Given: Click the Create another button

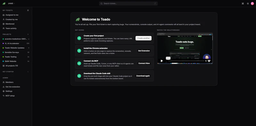Looking at the screenshot, I should [143, 38].
